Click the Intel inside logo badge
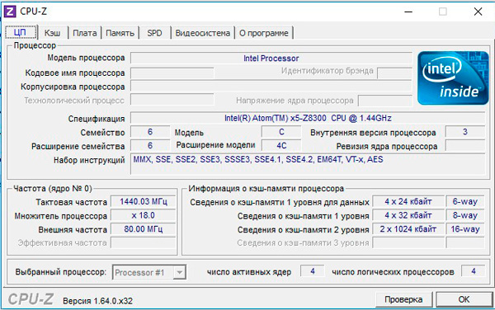This screenshot has height=310, width=495. (453, 78)
